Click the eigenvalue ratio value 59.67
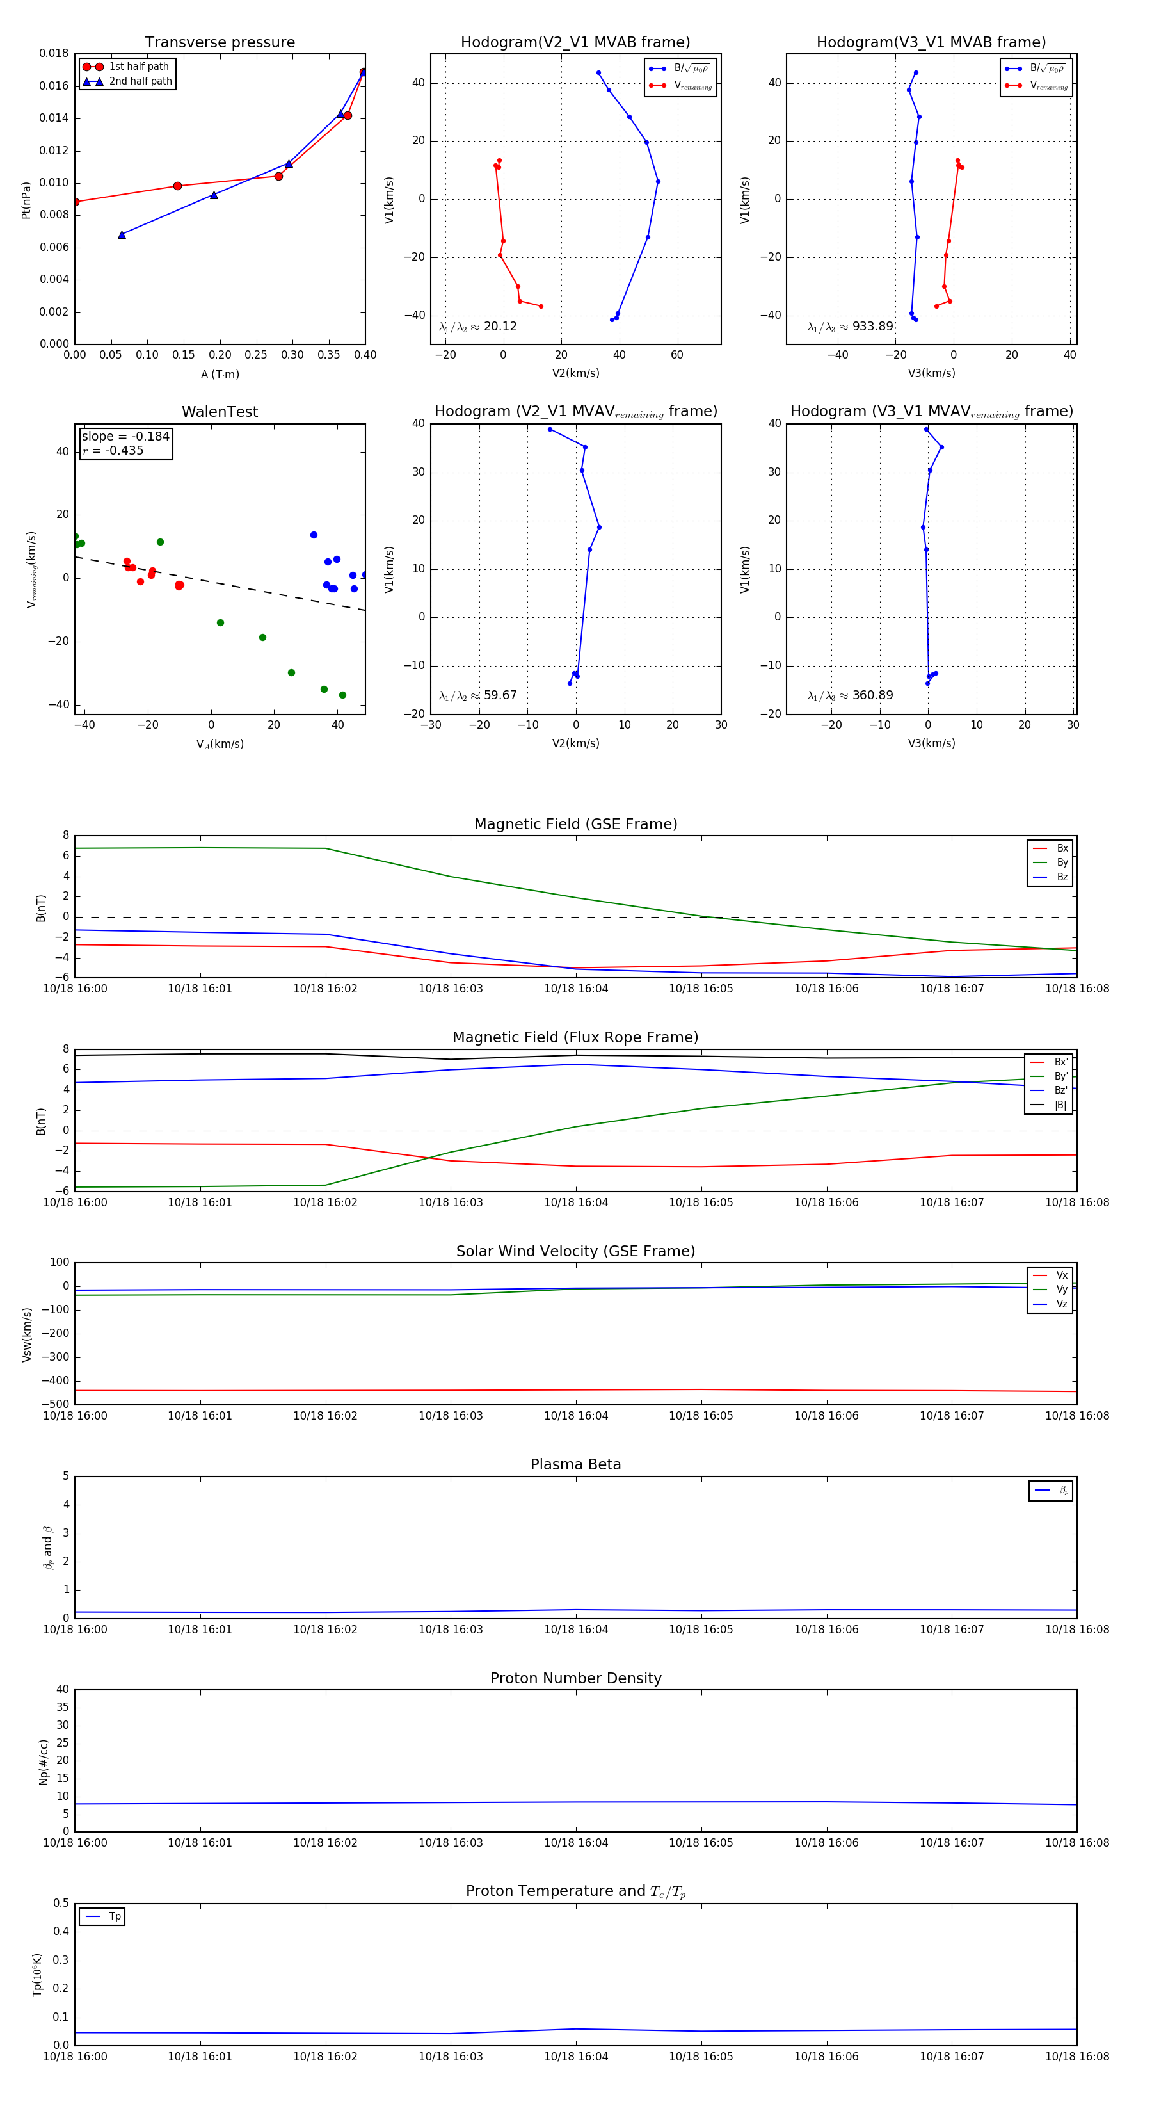1152x2113 pixels. 500,695
